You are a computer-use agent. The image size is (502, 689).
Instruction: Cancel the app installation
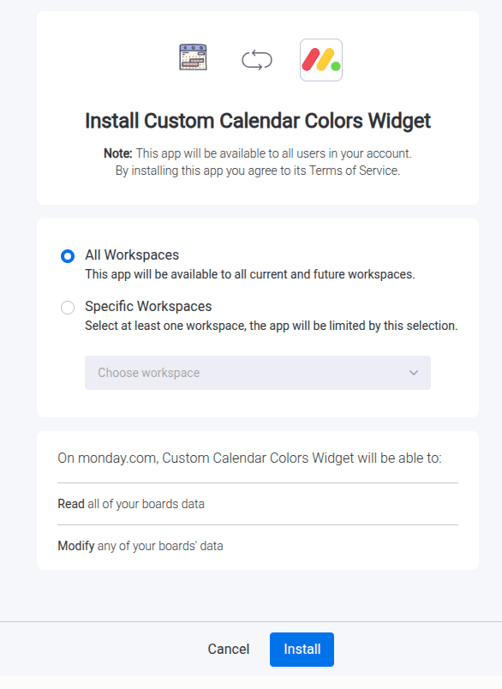[x=228, y=650]
